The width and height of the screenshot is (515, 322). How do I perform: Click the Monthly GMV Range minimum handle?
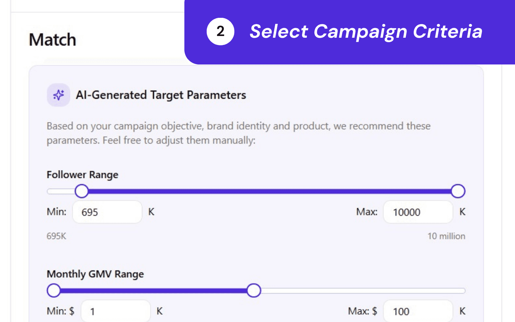(x=54, y=290)
